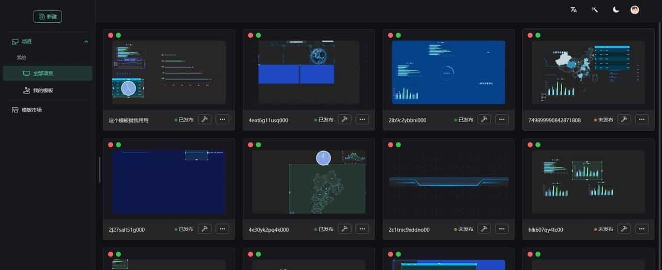Image resolution: width=662 pixels, height=270 pixels.
Task: Click green dot on 4x30yk2pq4k000 card
Action: [258, 145]
